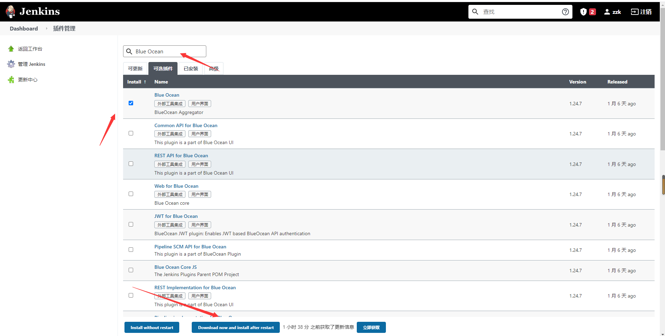
Task: Check JWT for Blue Ocean
Action: tap(131, 224)
